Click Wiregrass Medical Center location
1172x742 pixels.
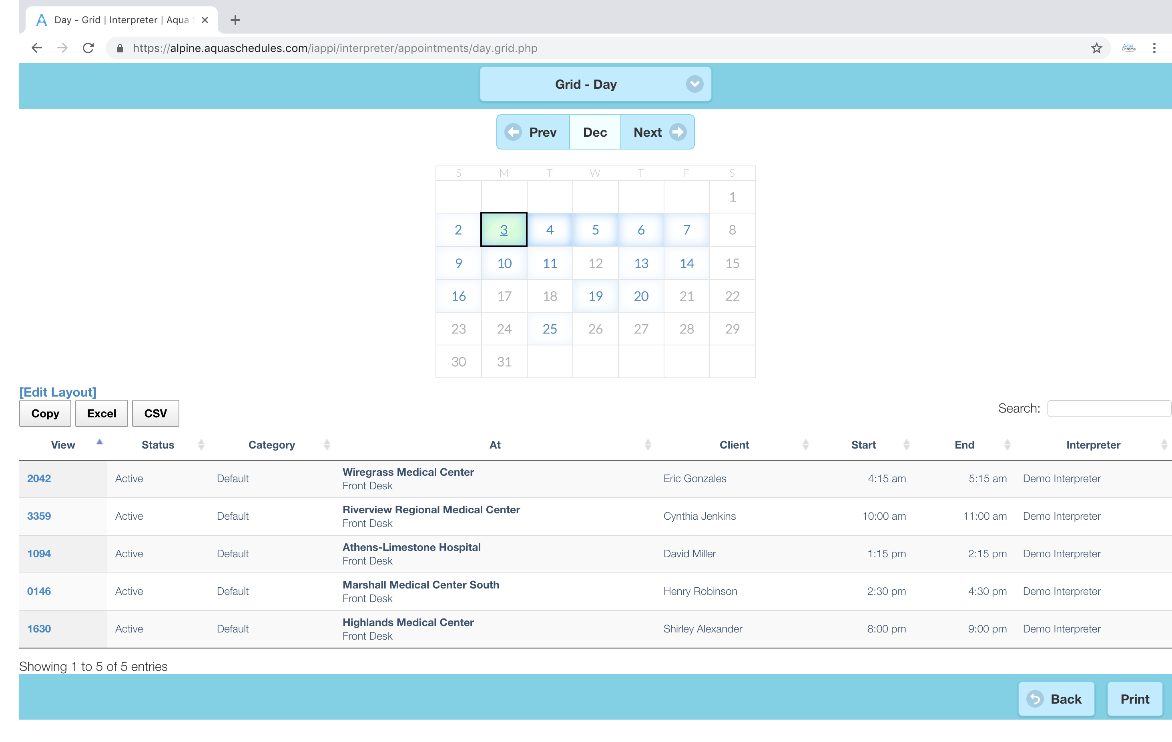point(408,472)
